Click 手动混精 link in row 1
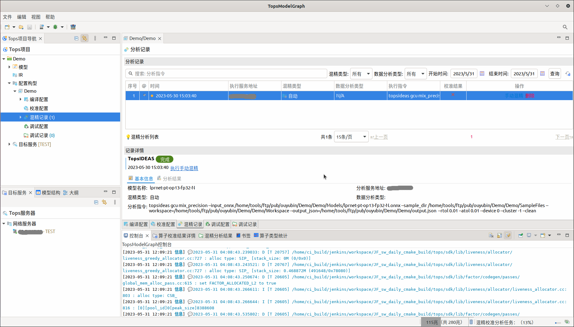Viewport: 574px width, 327px height. coord(514,95)
